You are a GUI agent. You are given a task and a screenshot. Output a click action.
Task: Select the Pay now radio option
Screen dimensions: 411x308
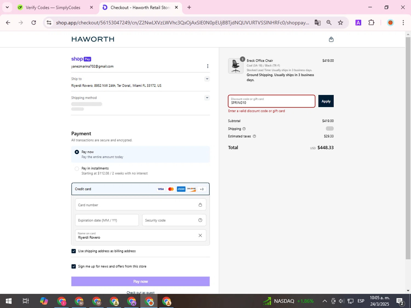(77, 152)
